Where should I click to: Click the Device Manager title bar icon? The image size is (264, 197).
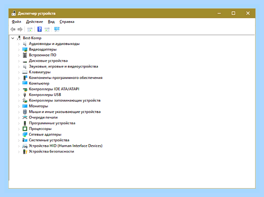(14, 13)
